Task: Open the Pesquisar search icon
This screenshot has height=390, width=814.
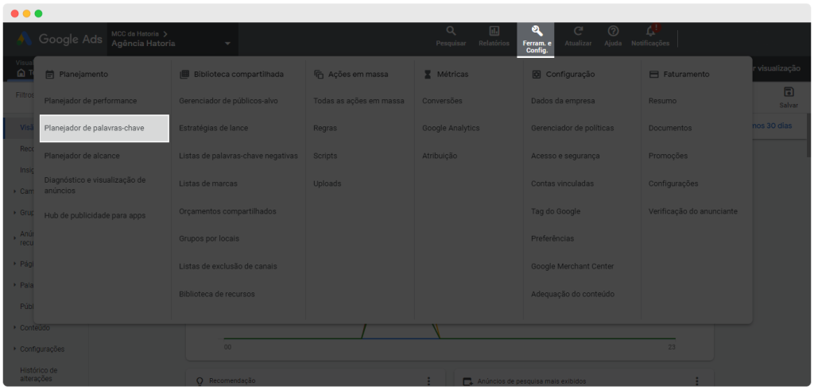Action: pos(452,31)
